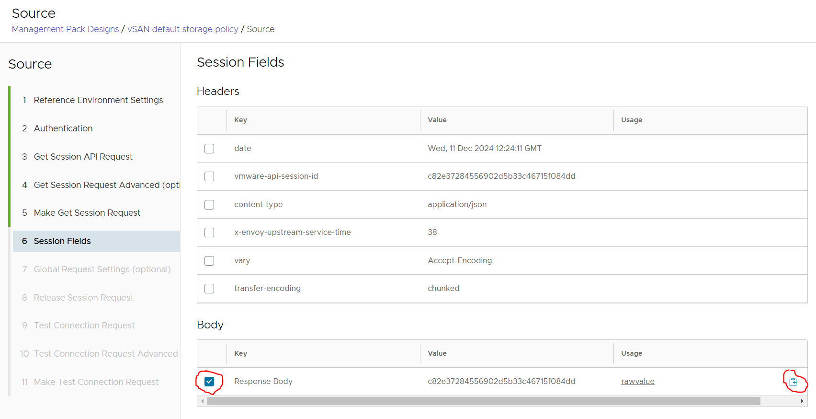This screenshot has width=816, height=419.
Task: Check the vmware-api-session-id header checkbox
Action: point(209,176)
